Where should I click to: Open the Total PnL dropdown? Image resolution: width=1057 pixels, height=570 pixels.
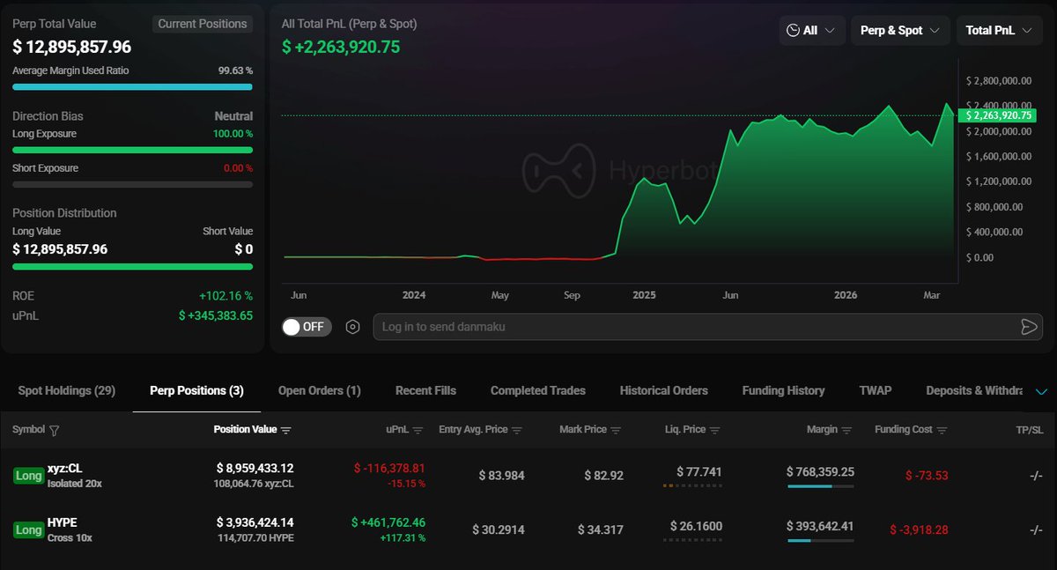pyautogui.click(x=1000, y=30)
